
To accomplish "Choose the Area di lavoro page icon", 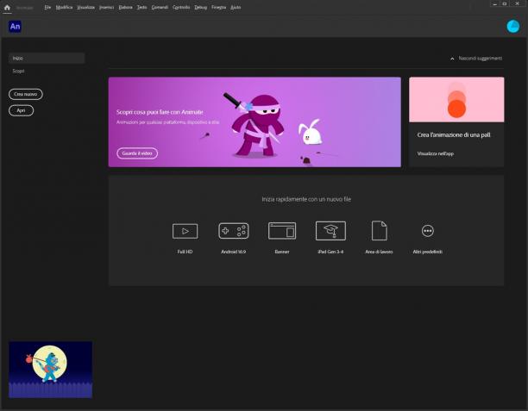I will [379, 231].
